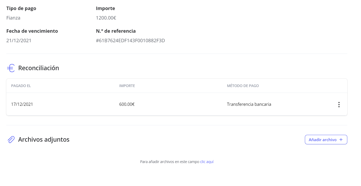Select the 17/12/2021 payment date cell
Screen dimensions: 361x186
point(22,104)
